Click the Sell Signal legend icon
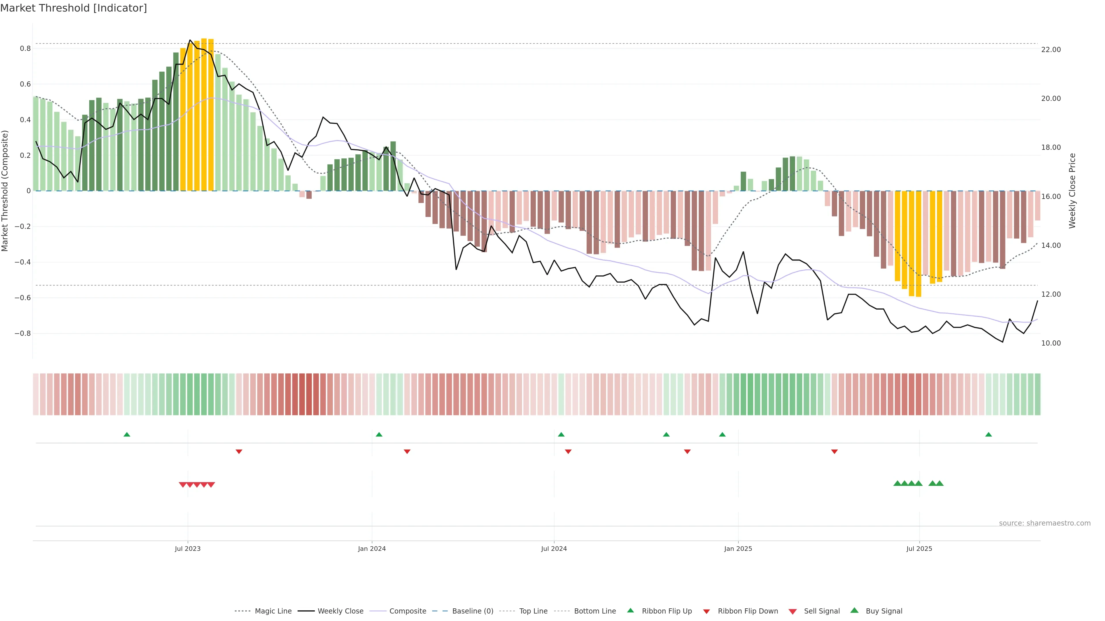This screenshot has width=1105, height=621. [x=793, y=612]
